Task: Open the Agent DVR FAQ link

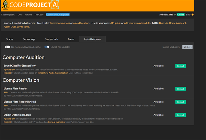Action: point(10,27)
